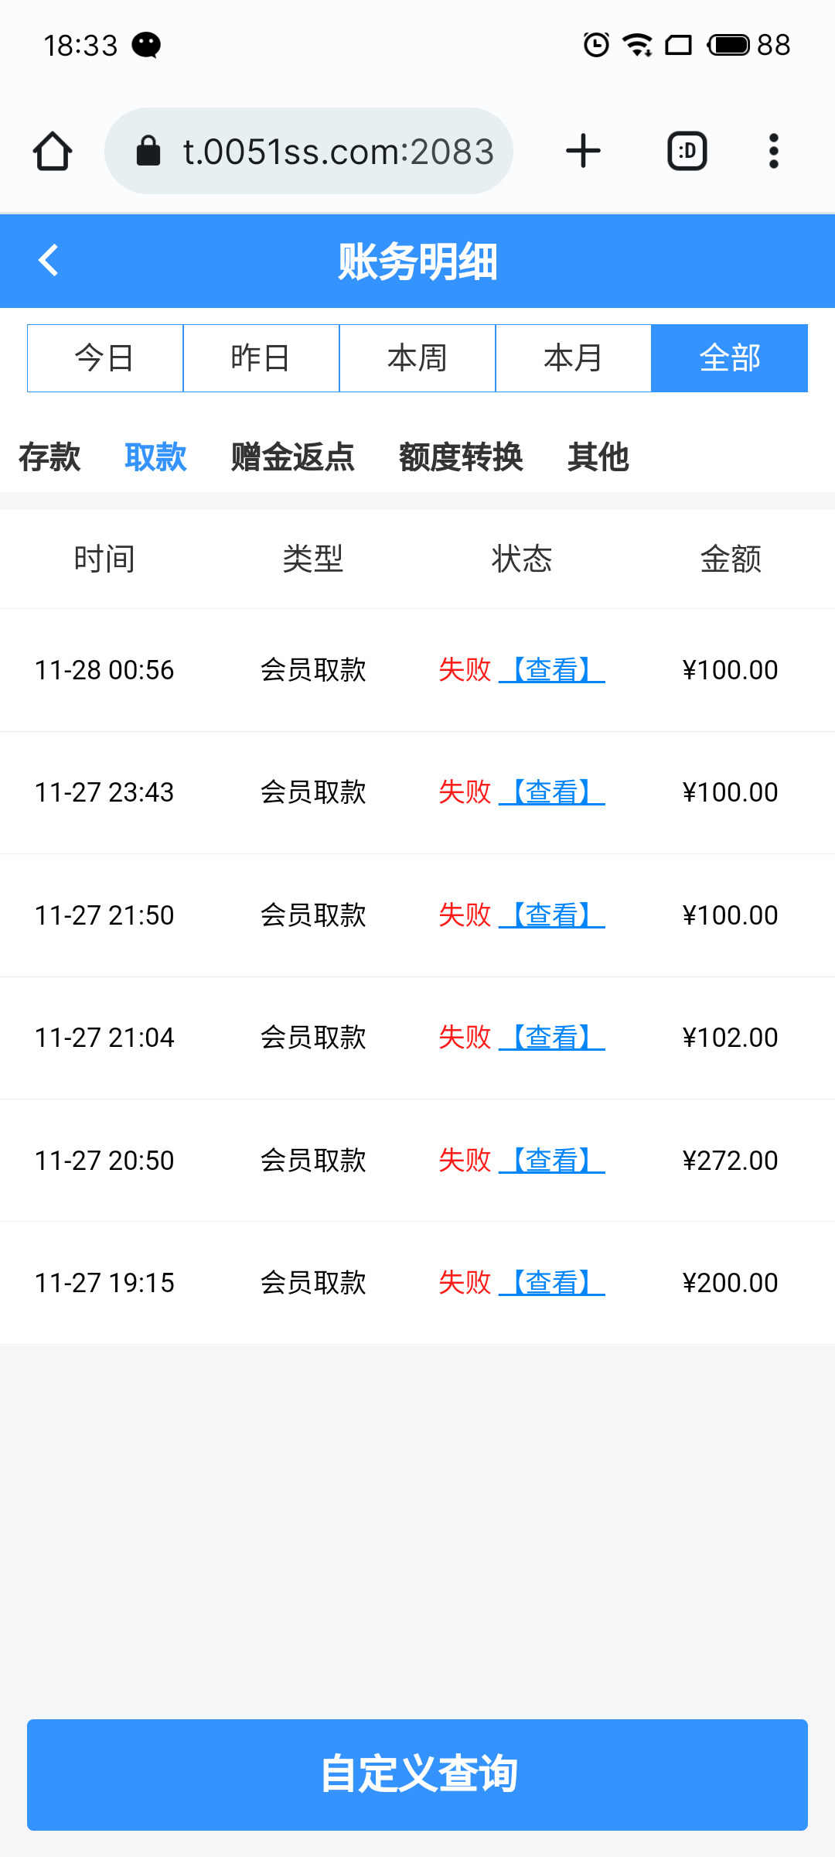Select the 昨日 date filter
The width and height of the screenshot is (835, 1857).
click(261, 358)
